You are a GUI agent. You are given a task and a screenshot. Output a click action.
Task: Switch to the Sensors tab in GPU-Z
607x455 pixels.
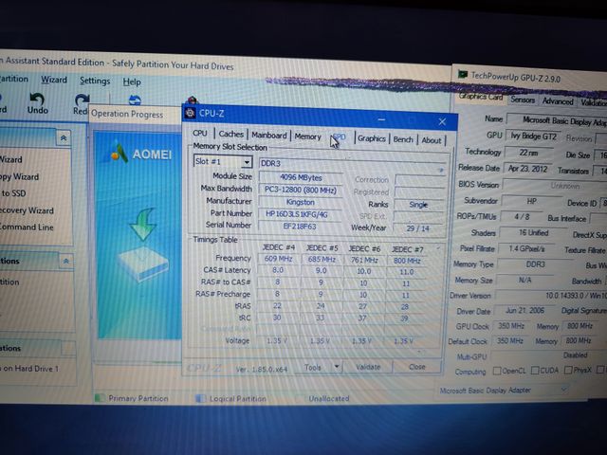point(523,100)
